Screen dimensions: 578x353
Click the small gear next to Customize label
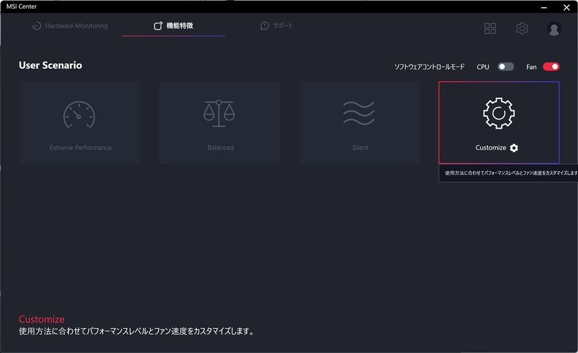513,148
